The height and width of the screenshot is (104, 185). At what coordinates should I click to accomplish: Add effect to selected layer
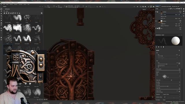[169, 9]
